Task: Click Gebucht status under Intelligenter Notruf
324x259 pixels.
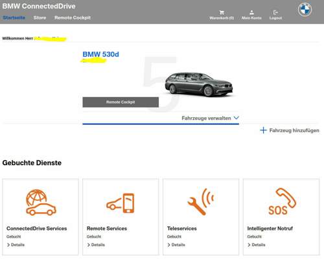Action: (x=255, y=236)
